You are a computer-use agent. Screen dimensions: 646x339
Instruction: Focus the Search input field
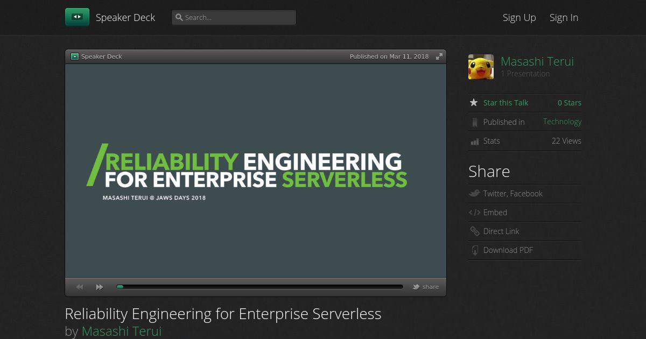(x=234, y=17)
